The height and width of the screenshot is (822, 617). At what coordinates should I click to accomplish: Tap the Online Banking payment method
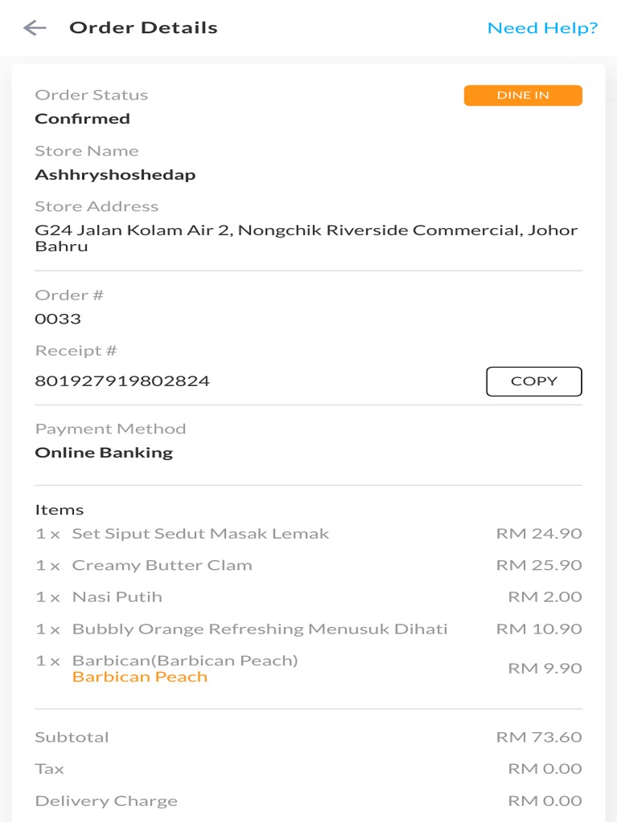(104, 453)
